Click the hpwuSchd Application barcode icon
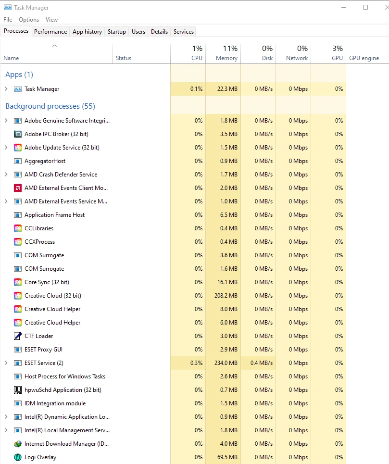Viewport: 389px width, 464px height. click(18, 390)
